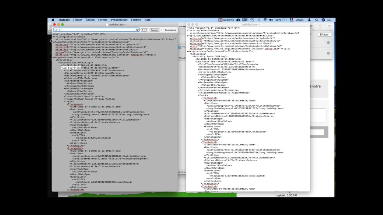383x215 pixels.
Task: Open the 99% battery status
Action: pyautogui.click(x=281, y=20)
